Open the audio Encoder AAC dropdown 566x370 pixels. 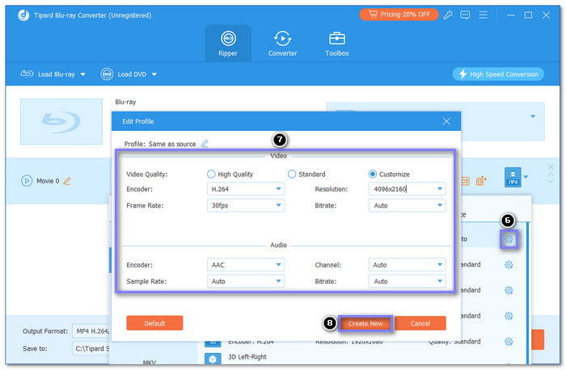point(246,265)
